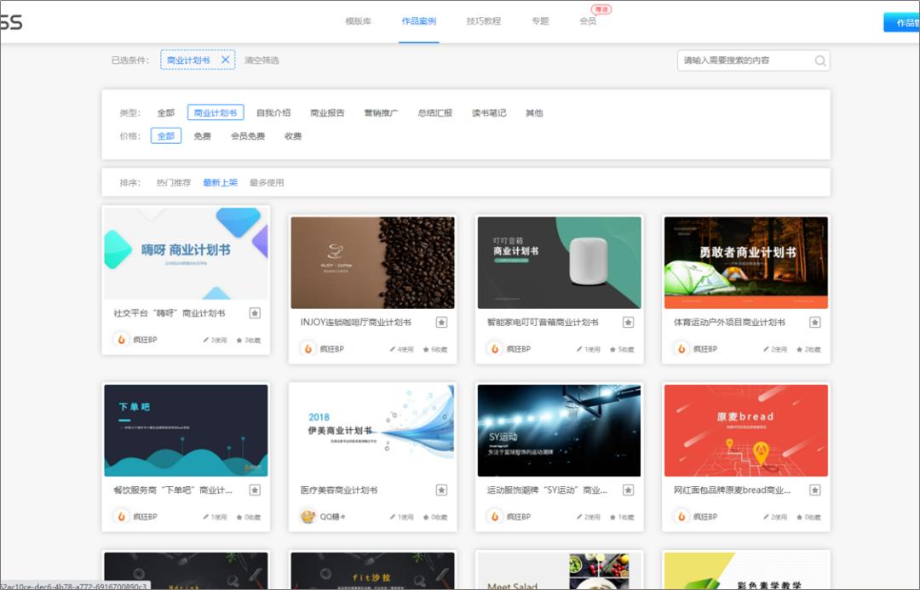This screenshot has width=920, height=590.
Task: Star the 医疗美容商业计划书 card
Action: [x=441, y=490]
